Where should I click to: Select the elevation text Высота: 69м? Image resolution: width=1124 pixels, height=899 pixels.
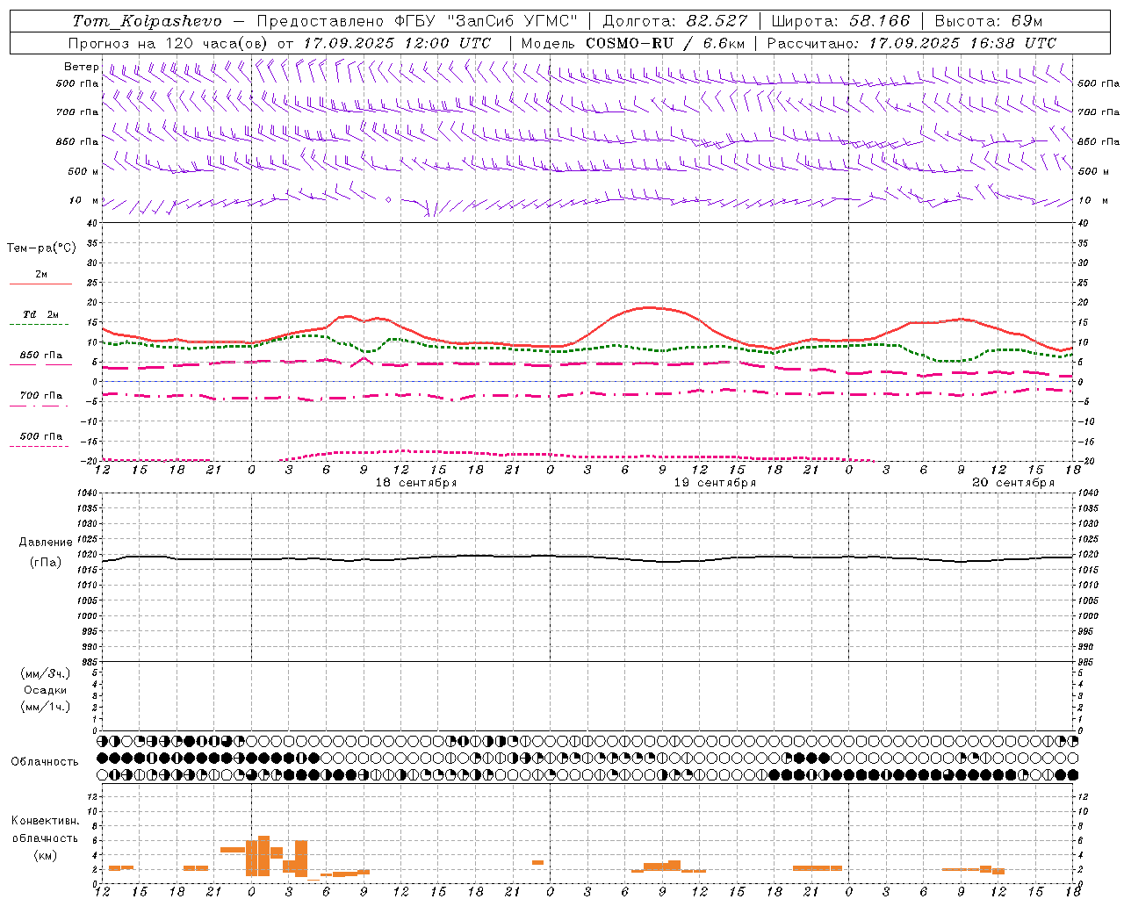point(988,21)
